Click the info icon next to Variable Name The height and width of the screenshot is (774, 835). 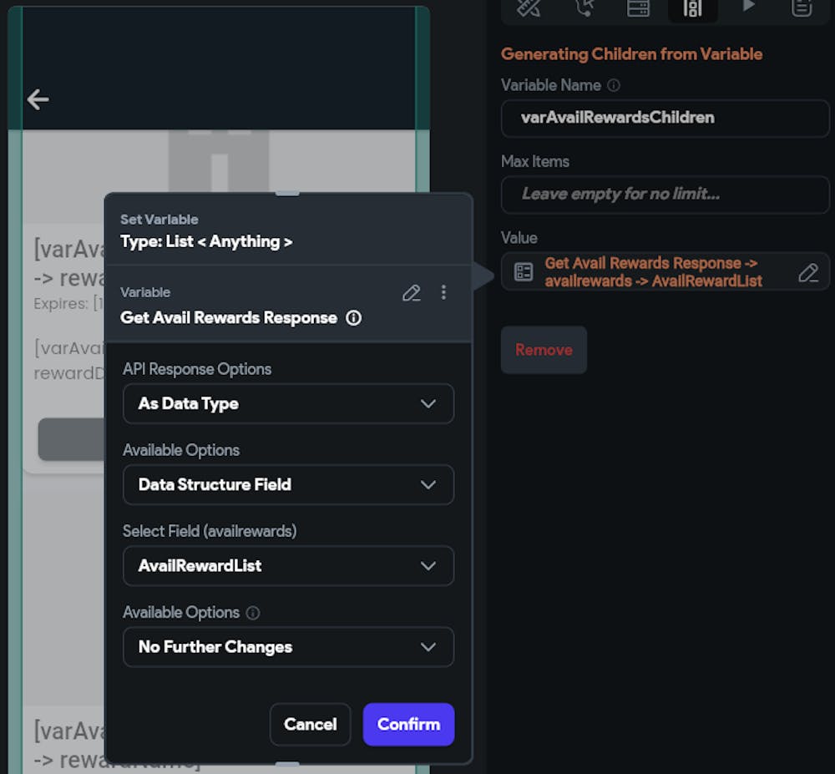click(x=614, y=85)
